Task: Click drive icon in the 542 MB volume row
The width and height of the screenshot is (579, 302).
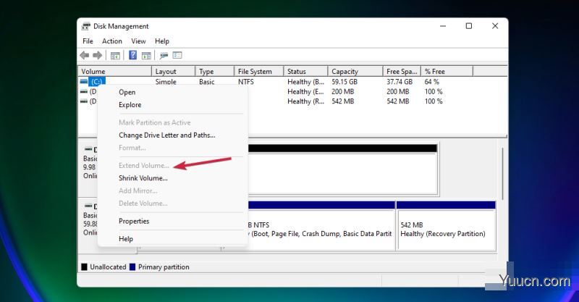Action: [x=84, y=101]
